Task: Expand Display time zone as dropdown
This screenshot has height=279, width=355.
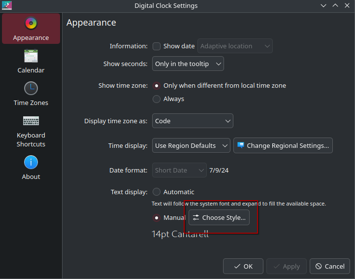Action: 193,121
